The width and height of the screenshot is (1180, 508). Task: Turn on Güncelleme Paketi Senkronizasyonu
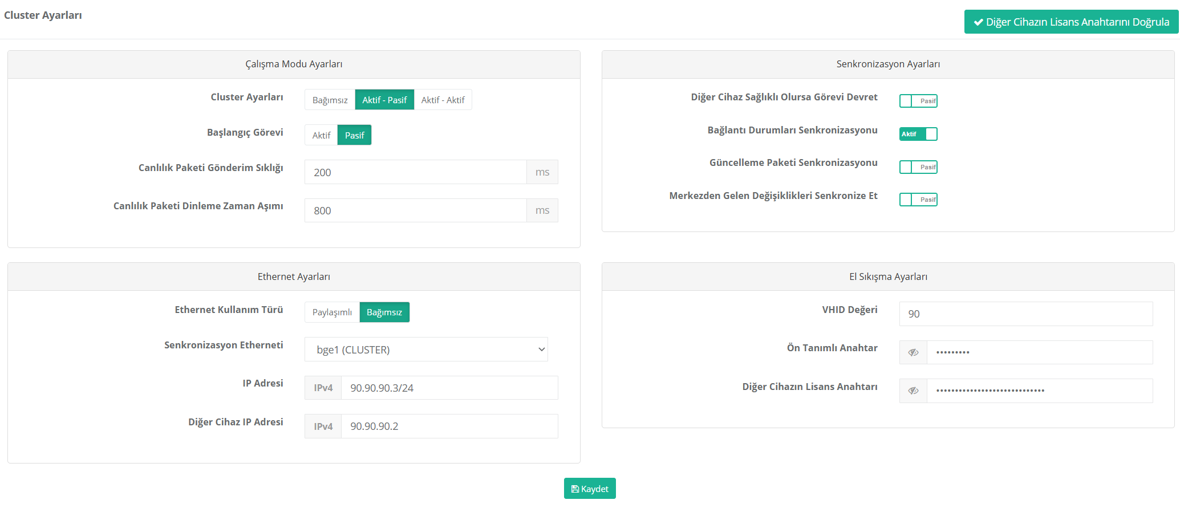click(x=918, y=167)
